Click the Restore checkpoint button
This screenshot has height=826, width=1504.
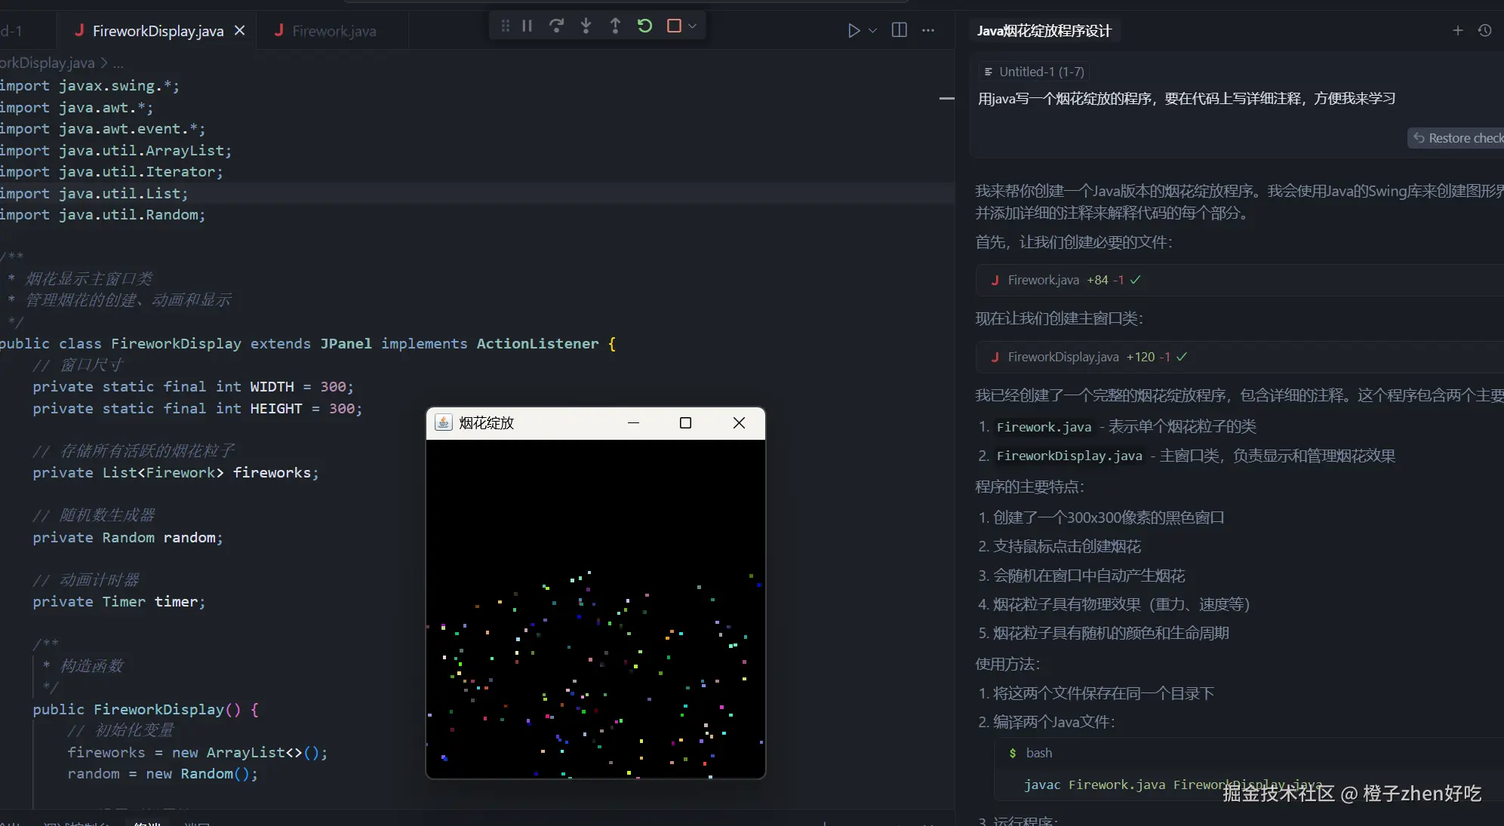[1456, 138]
